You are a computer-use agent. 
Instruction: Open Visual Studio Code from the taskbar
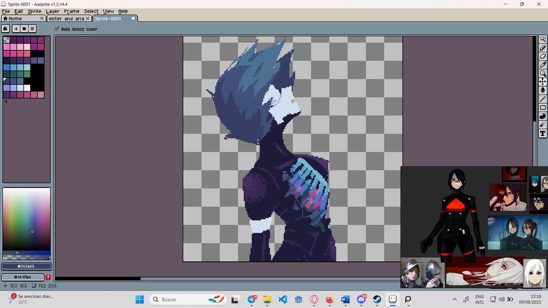point(283,299)
